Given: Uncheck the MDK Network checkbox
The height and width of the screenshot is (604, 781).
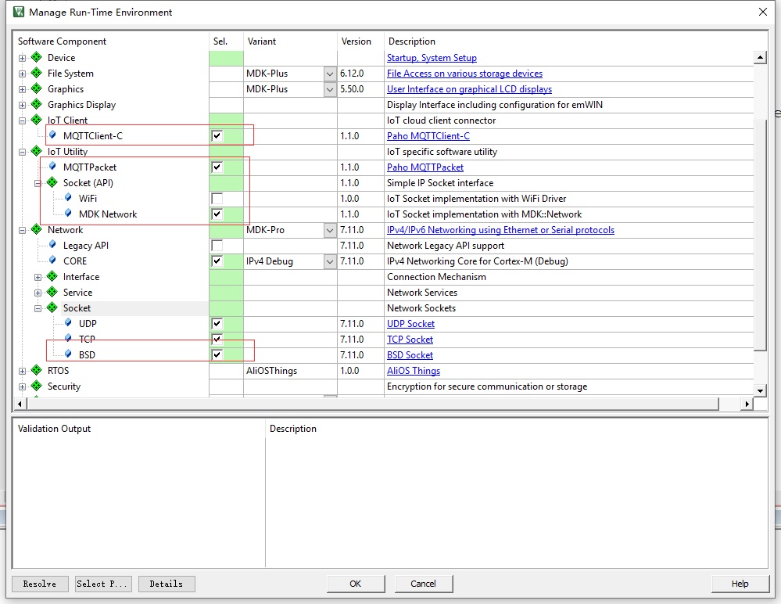Looking at the screenshot, I should pos(217,214).
